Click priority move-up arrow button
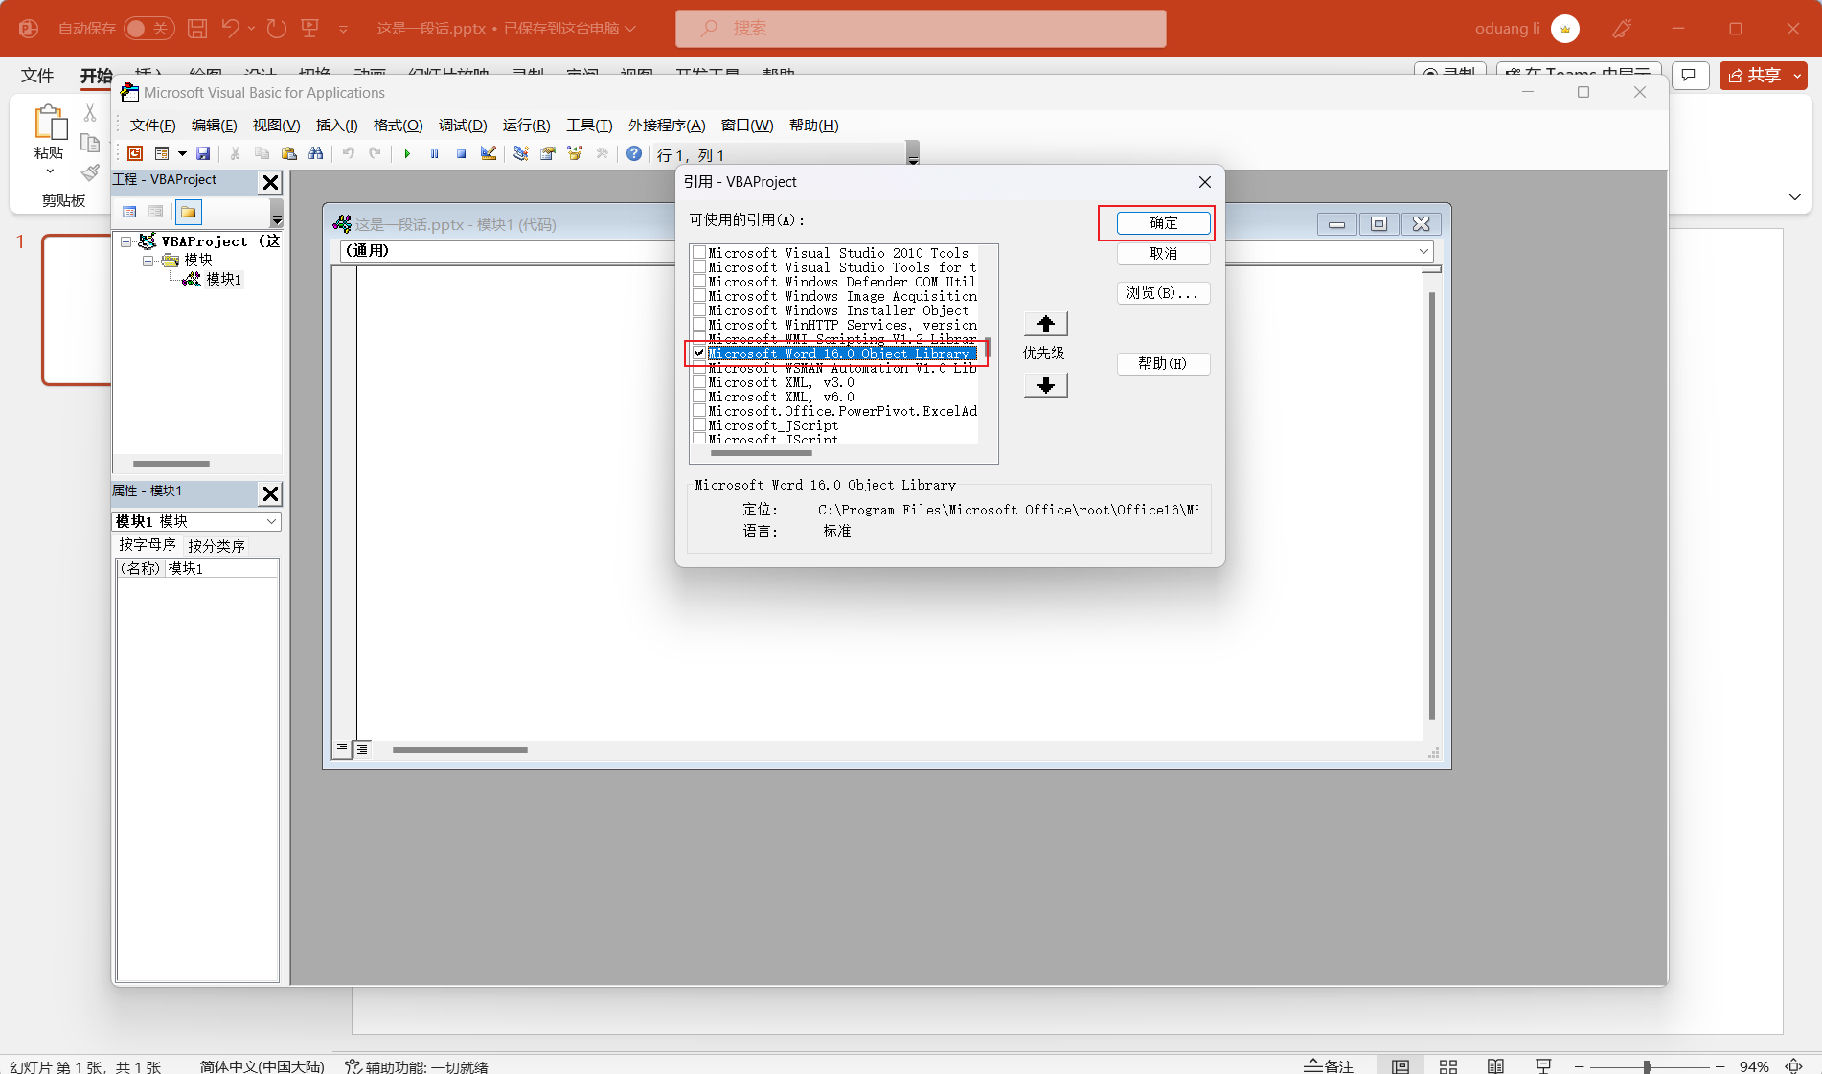 click(1045, 324)
